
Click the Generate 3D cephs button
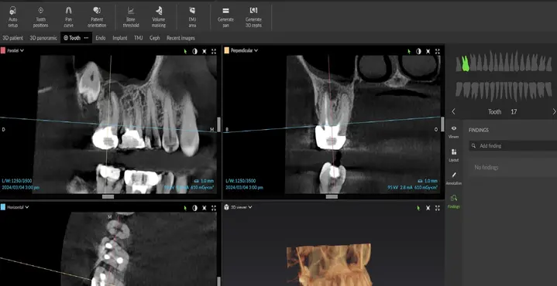pyautogui.click(x=253, y=17)
